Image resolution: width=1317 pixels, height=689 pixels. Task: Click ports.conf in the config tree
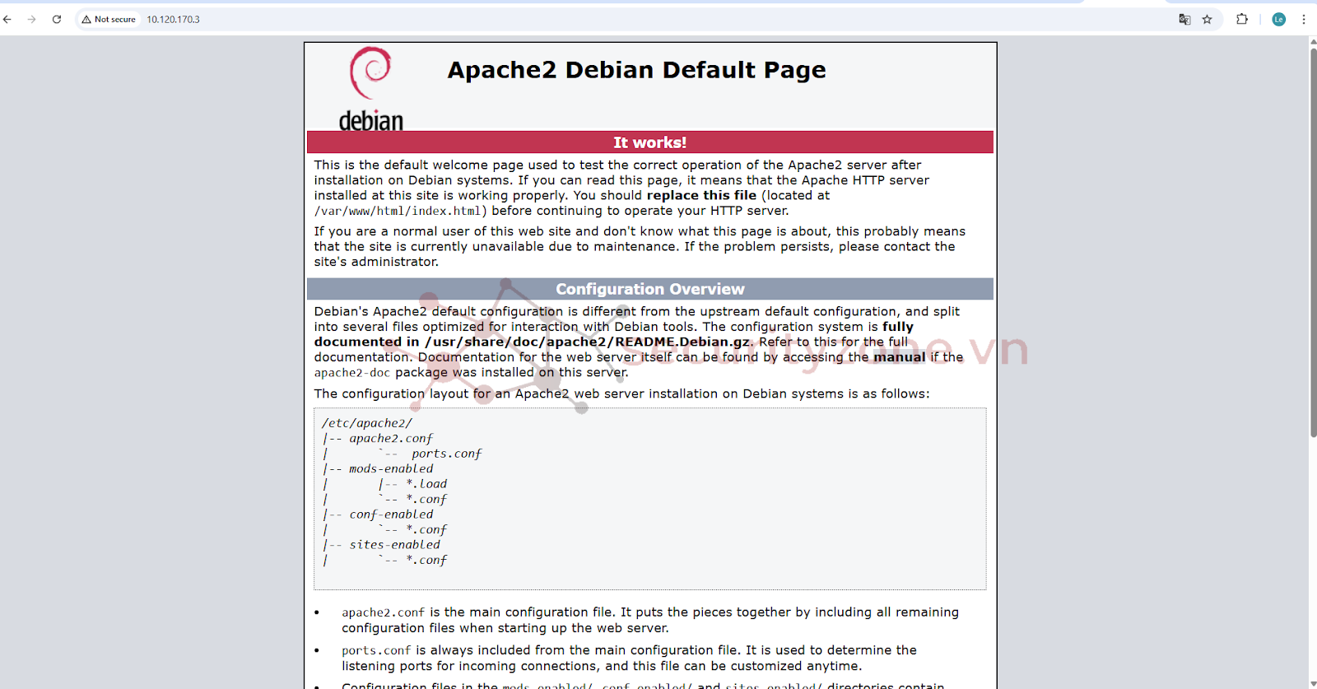446,454
